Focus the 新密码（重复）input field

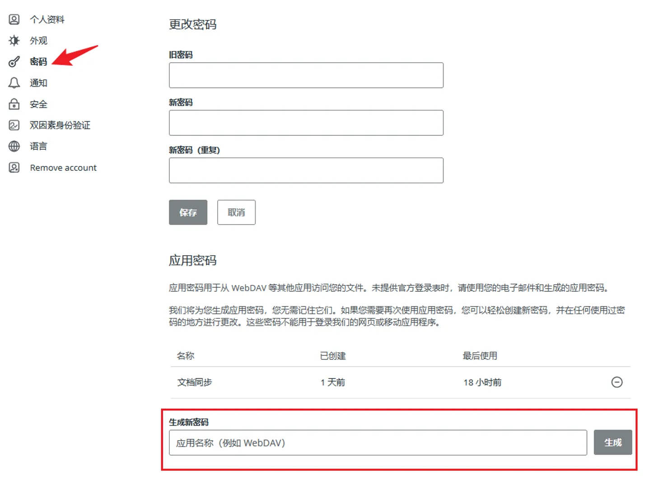coord(306,170)
